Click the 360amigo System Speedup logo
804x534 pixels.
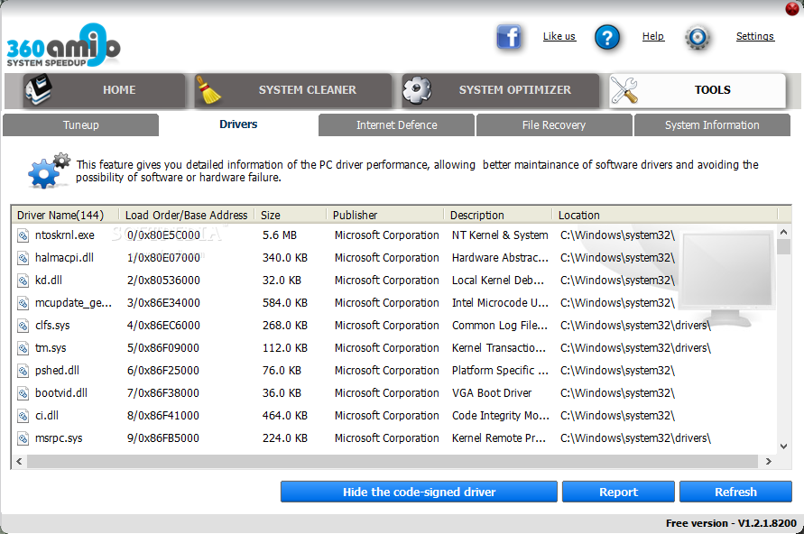63,45
